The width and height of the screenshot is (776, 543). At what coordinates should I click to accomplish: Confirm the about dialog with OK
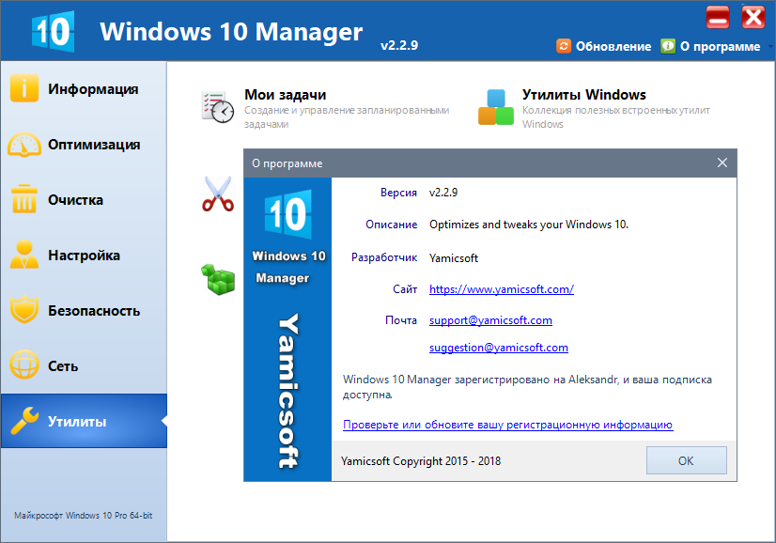pyautogui.click(x=687, y=460)
